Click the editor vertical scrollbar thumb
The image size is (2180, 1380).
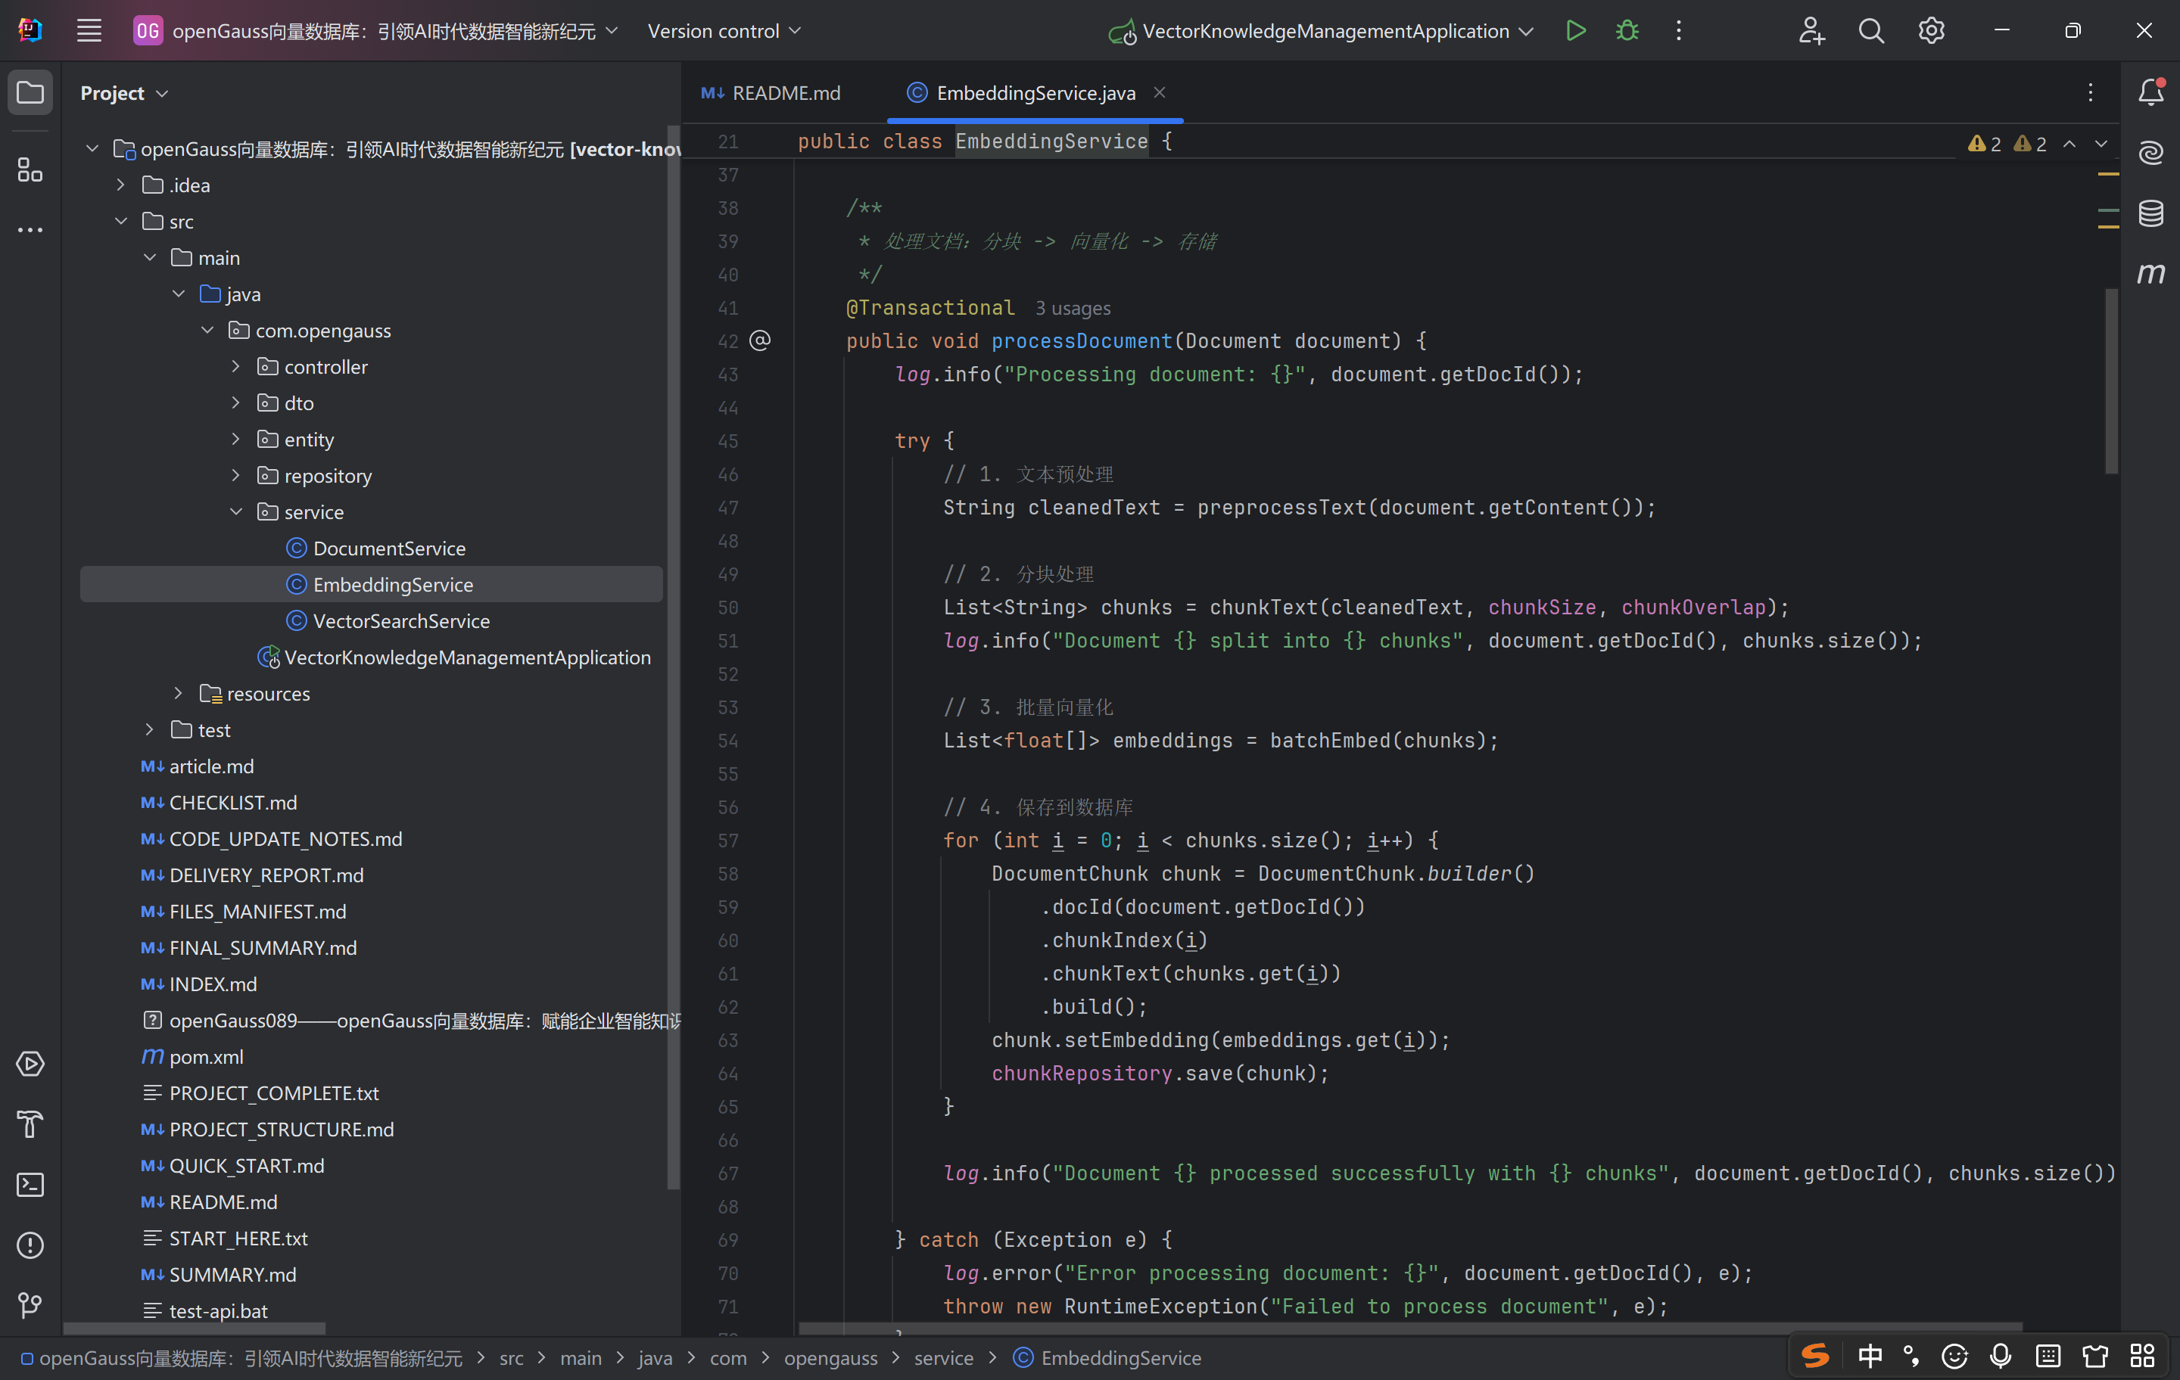pos(2111,380)
